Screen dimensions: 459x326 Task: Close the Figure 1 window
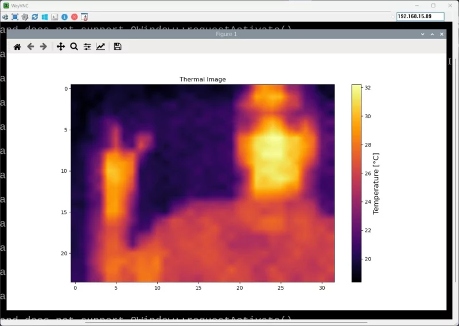(442, 34)
